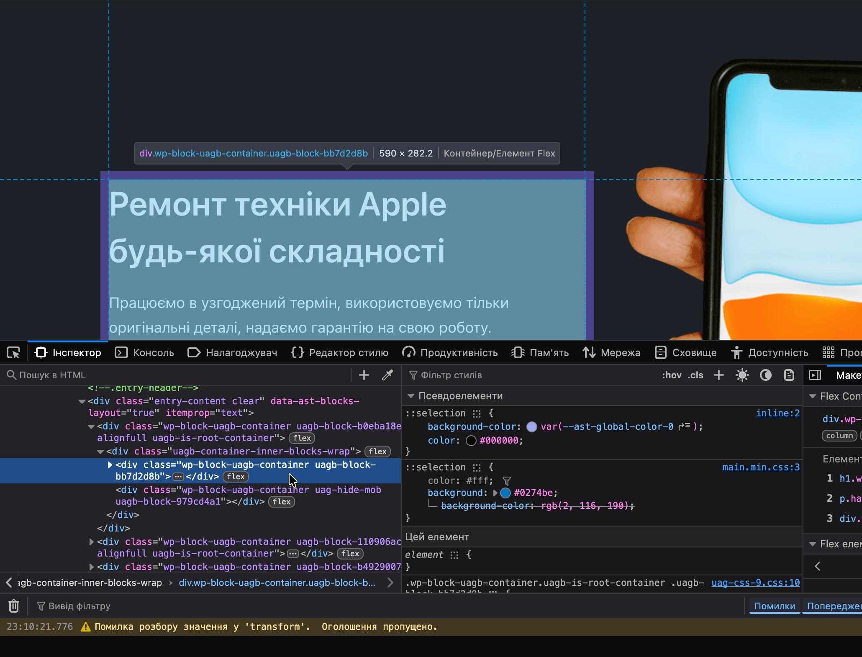Enable light color scheme simulation

pyautogui.click(x=742, y=375)
